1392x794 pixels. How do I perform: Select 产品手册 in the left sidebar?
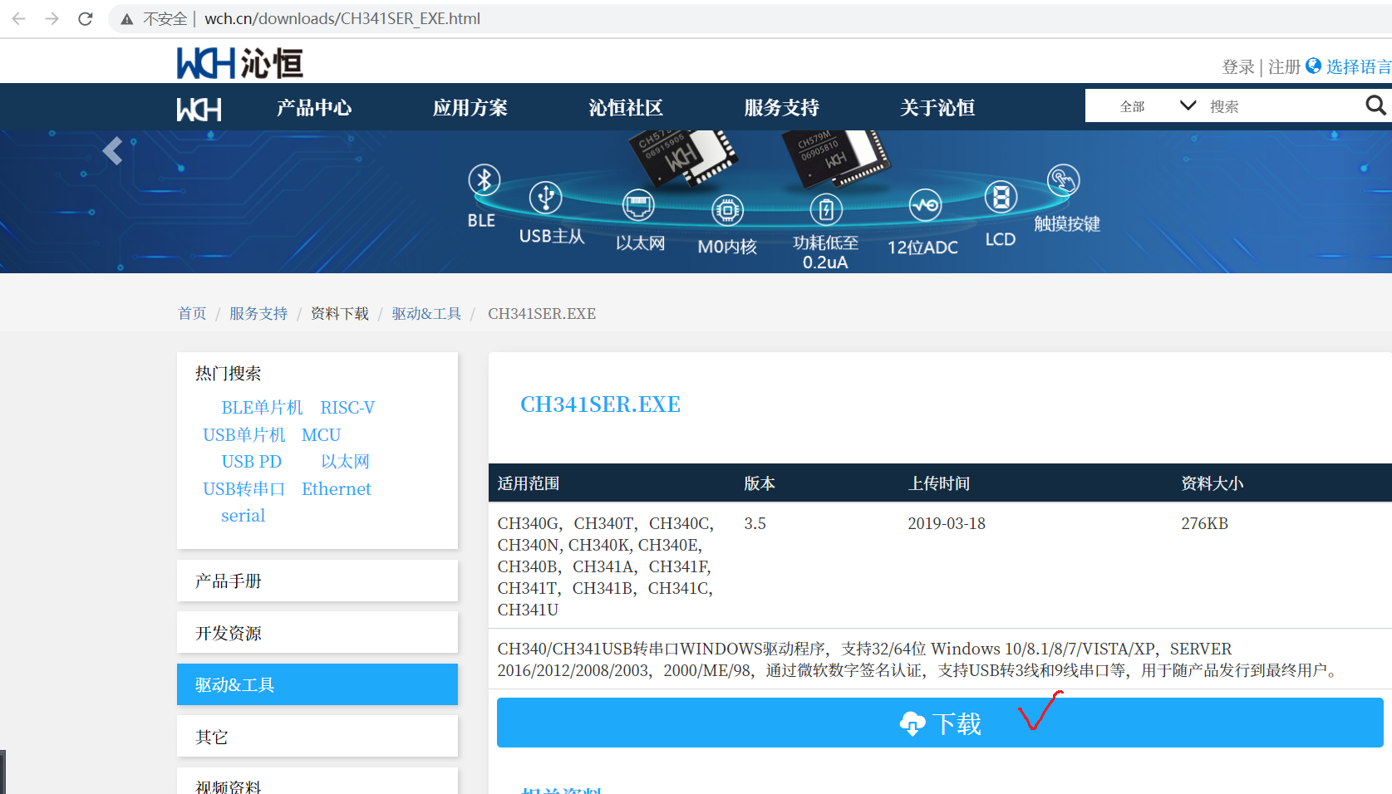(x=227, y=581)
